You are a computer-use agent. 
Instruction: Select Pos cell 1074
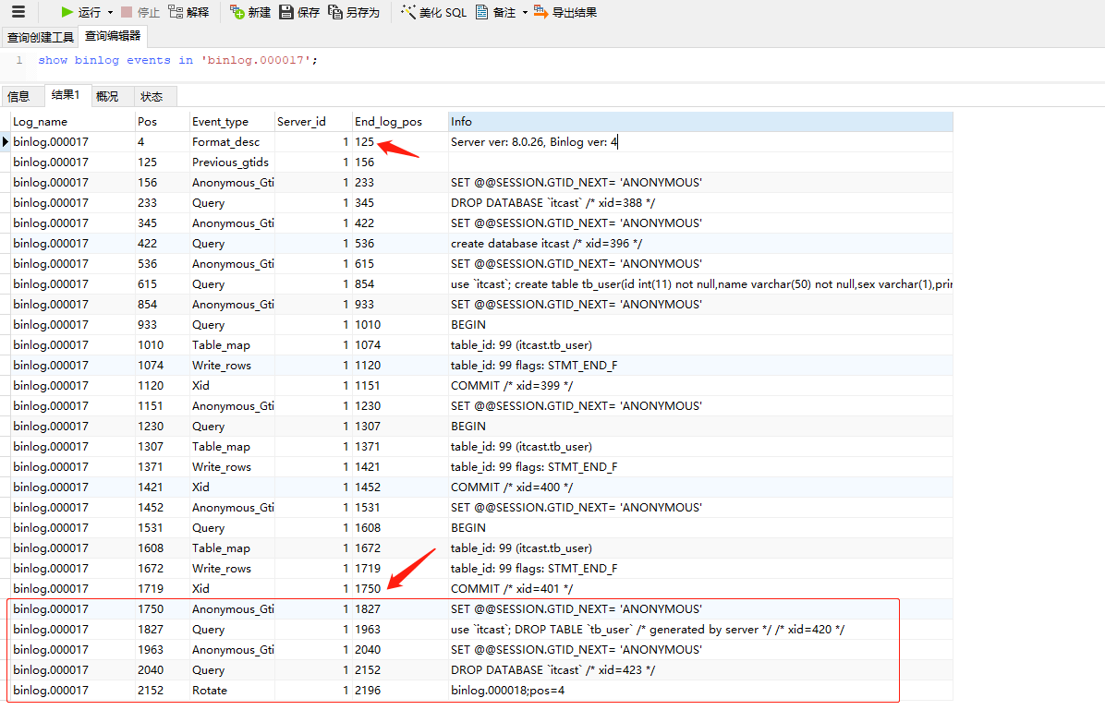pyautogui.click(x=162, y=366)
